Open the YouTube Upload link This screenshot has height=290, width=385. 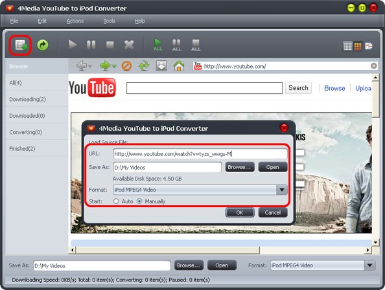pos(363,88)
